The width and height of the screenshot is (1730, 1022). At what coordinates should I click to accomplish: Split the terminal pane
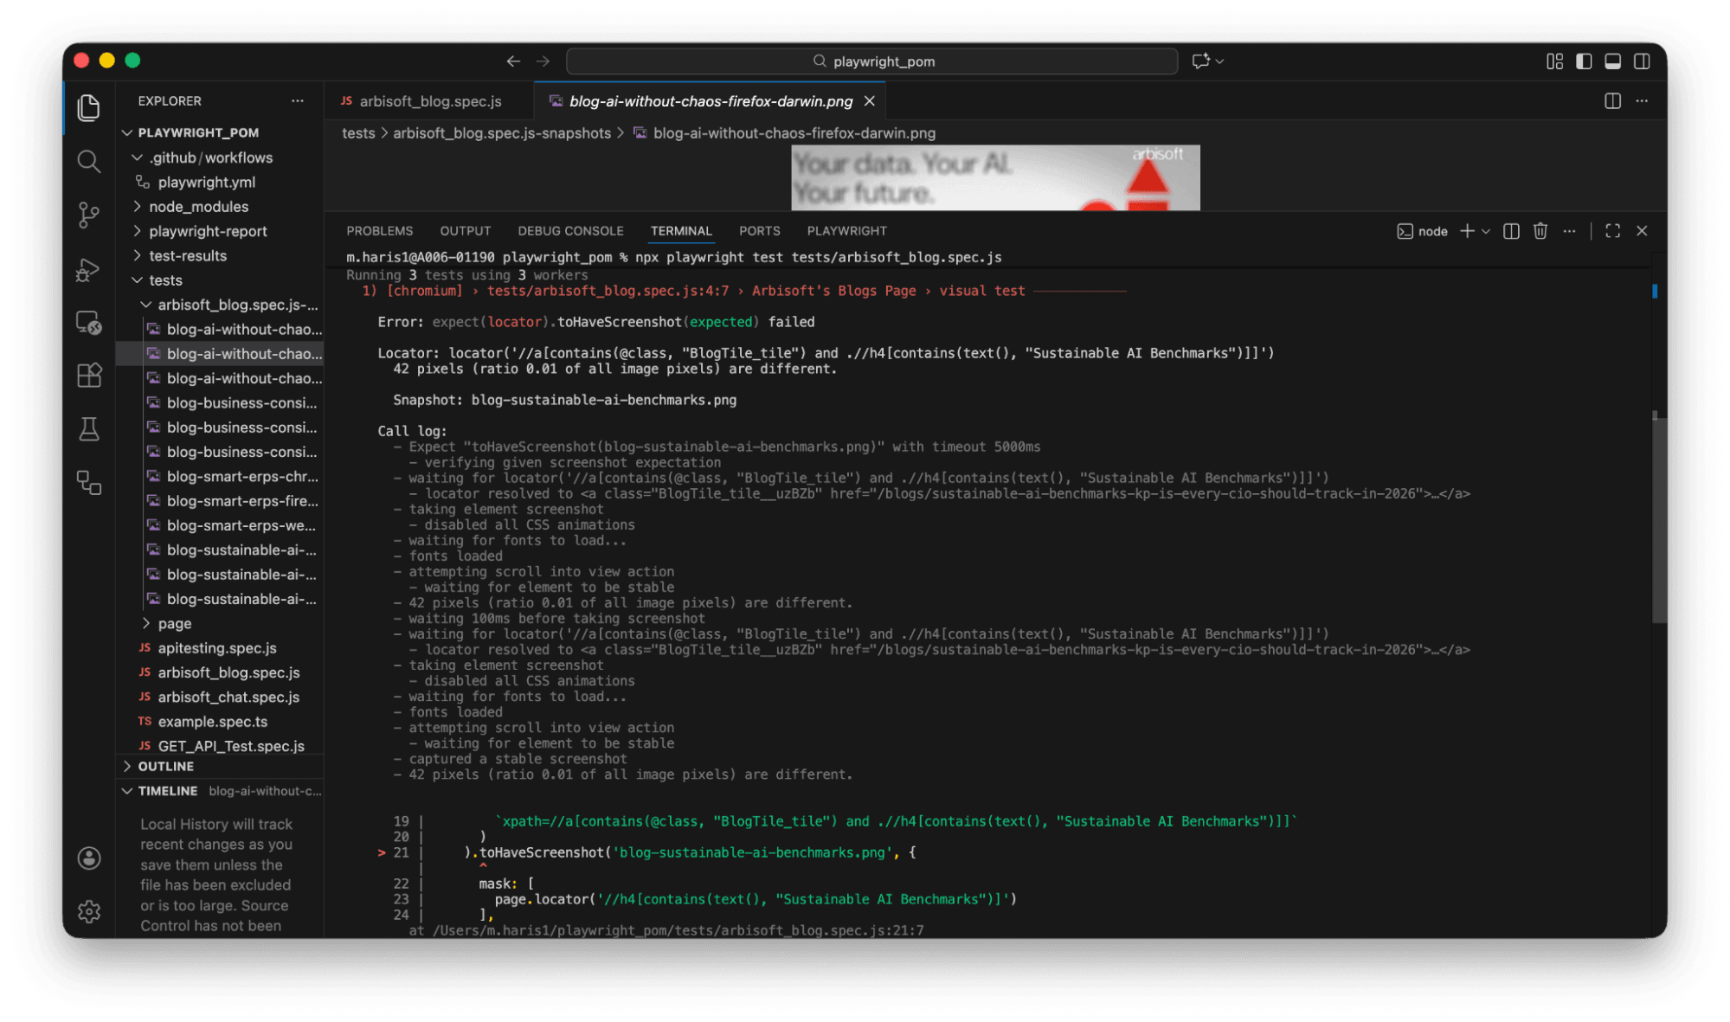click(x=1511, y=231)
